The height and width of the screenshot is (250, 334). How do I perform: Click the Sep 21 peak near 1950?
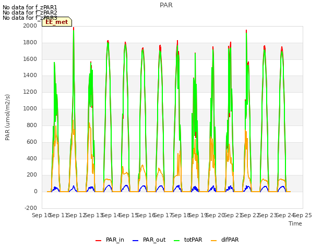point(246,31)
